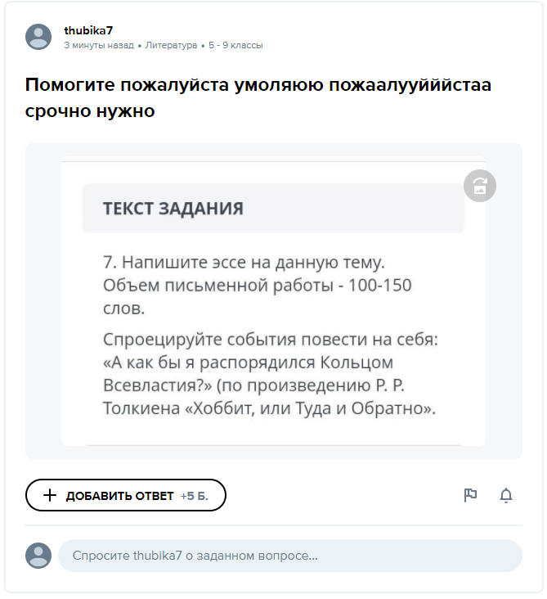Rotate the attached image

(x=480, y=186)
